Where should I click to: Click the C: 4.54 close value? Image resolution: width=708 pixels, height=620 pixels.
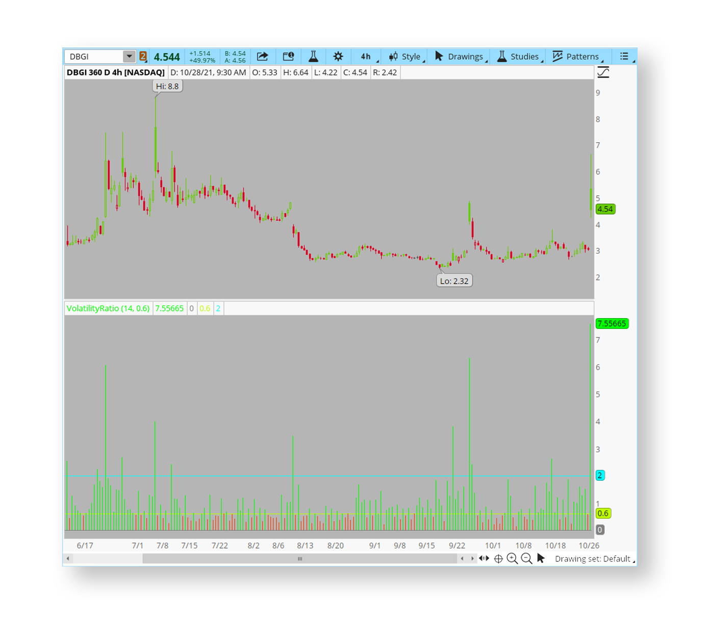[x=356, y=72]
